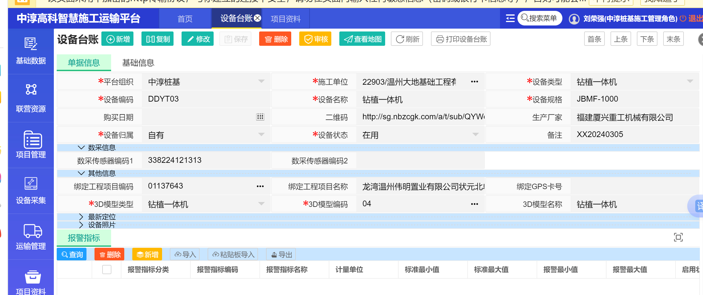Toggle the hamburger menu collapse icon

point(510,19)
